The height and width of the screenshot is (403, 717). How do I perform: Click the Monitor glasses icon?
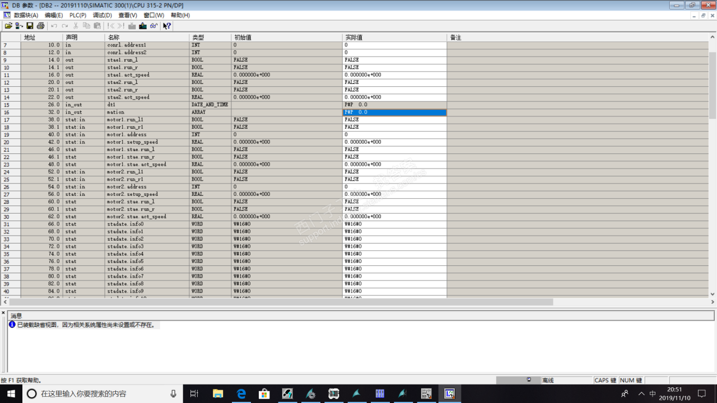point(153,26)
